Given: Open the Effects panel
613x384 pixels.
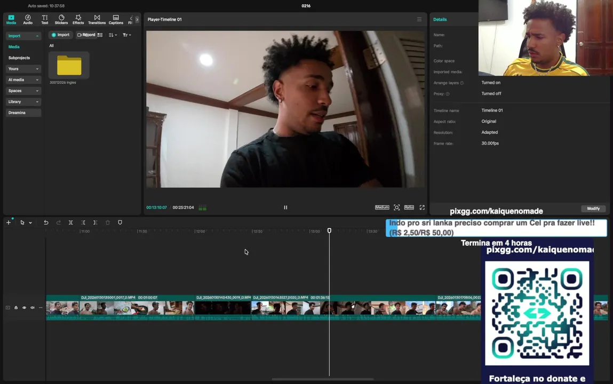Looking at the screenshot, I should click(x=78, y=20).
